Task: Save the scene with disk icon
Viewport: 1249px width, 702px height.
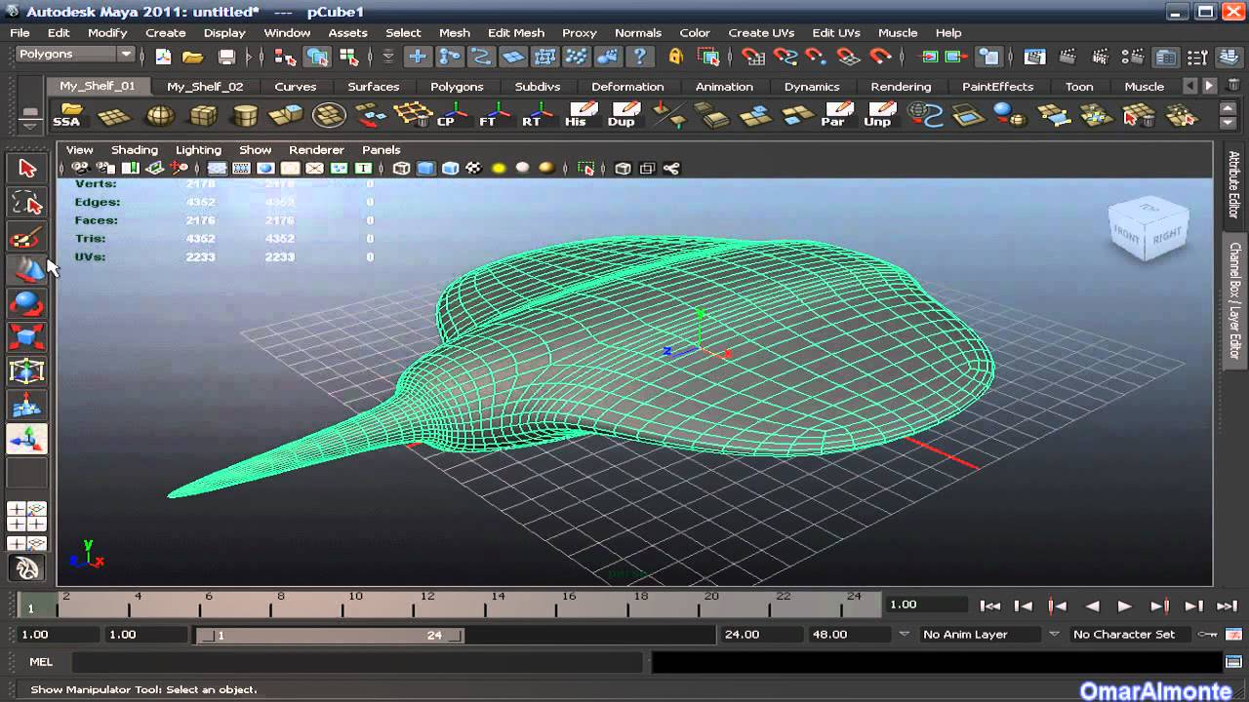Action: point(226,57)
